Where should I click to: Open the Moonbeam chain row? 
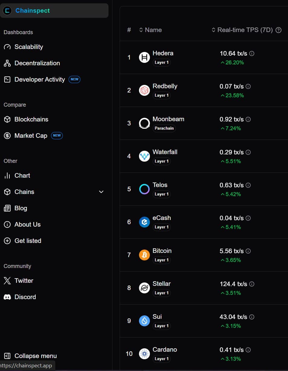168,119
